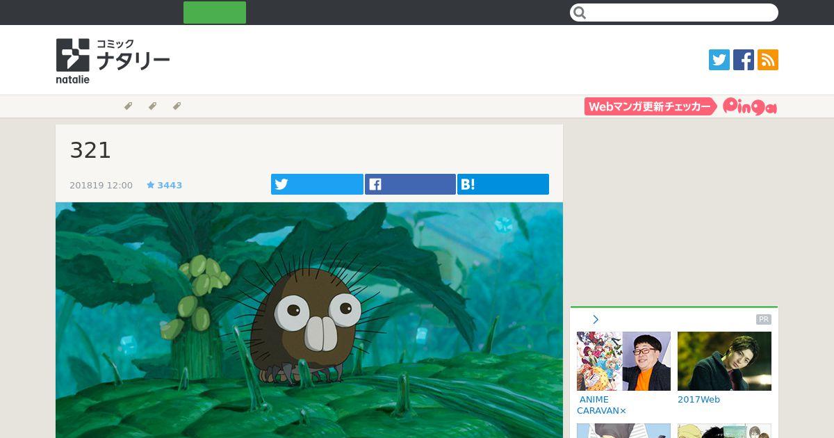Open the 2017Web text link
Screen dimensions: 834x438
(x=698, y=400)
